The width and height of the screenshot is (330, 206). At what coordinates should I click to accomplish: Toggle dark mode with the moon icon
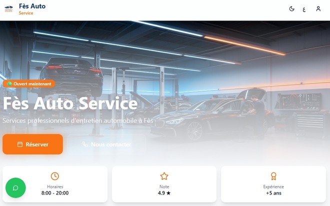(291, 9)
